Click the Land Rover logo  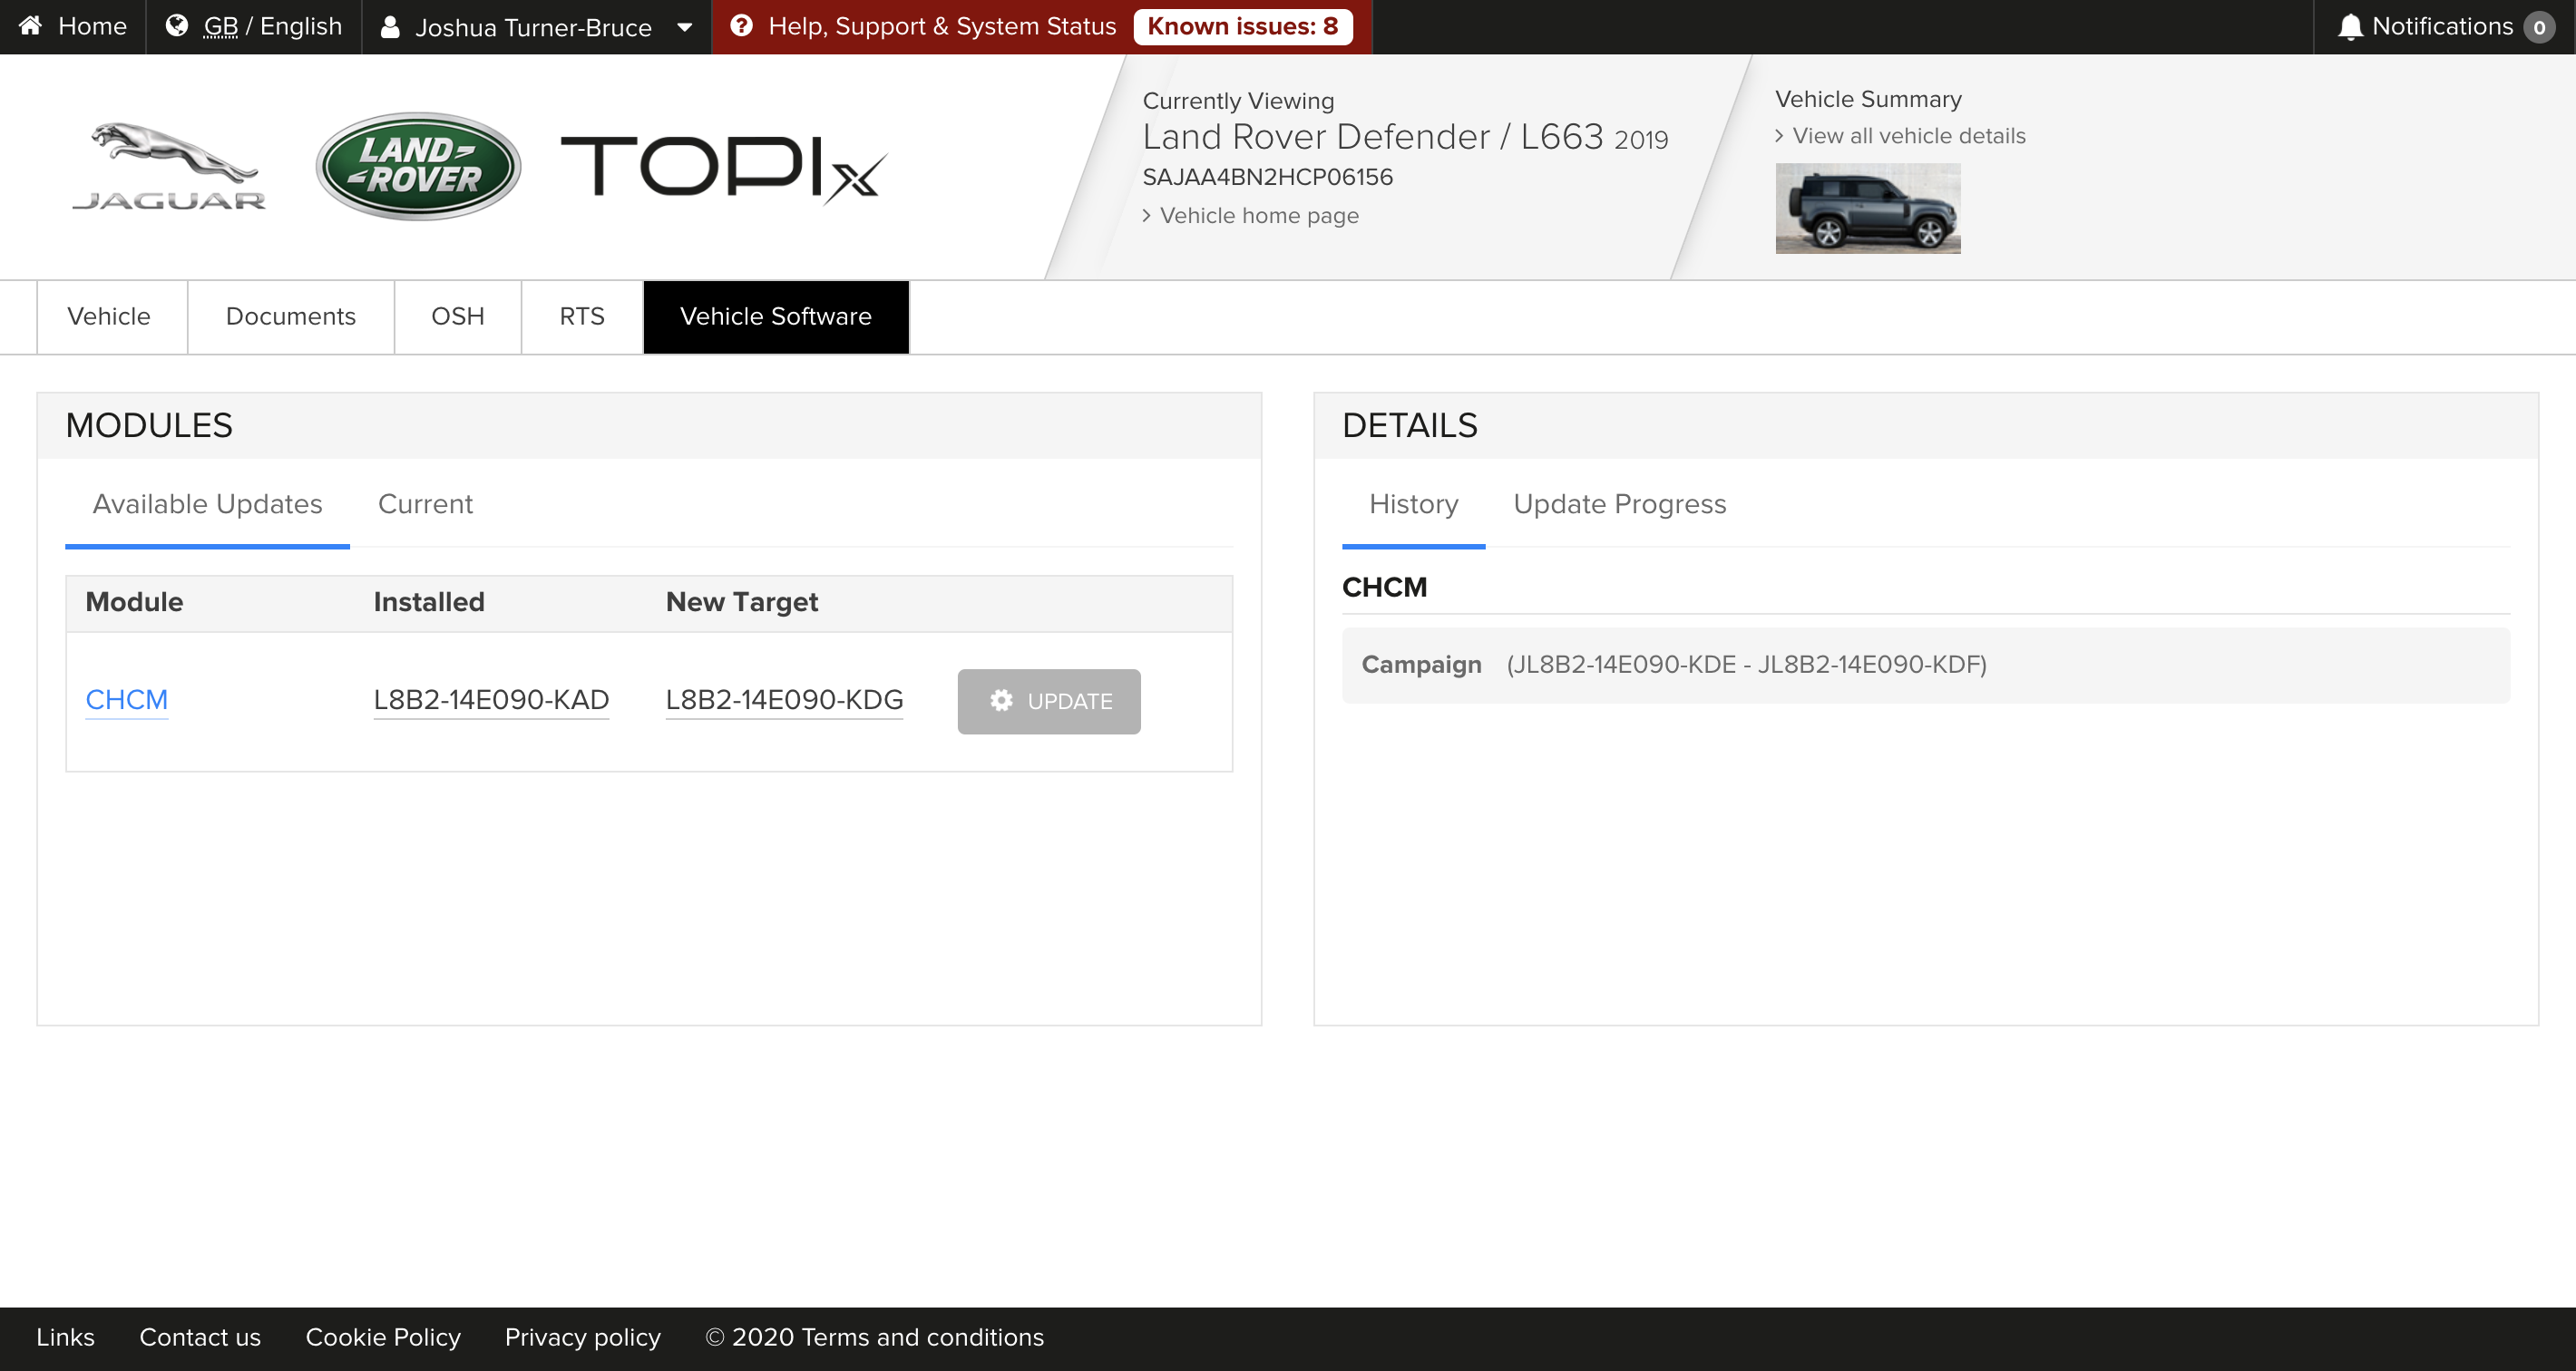click(418, 166)
